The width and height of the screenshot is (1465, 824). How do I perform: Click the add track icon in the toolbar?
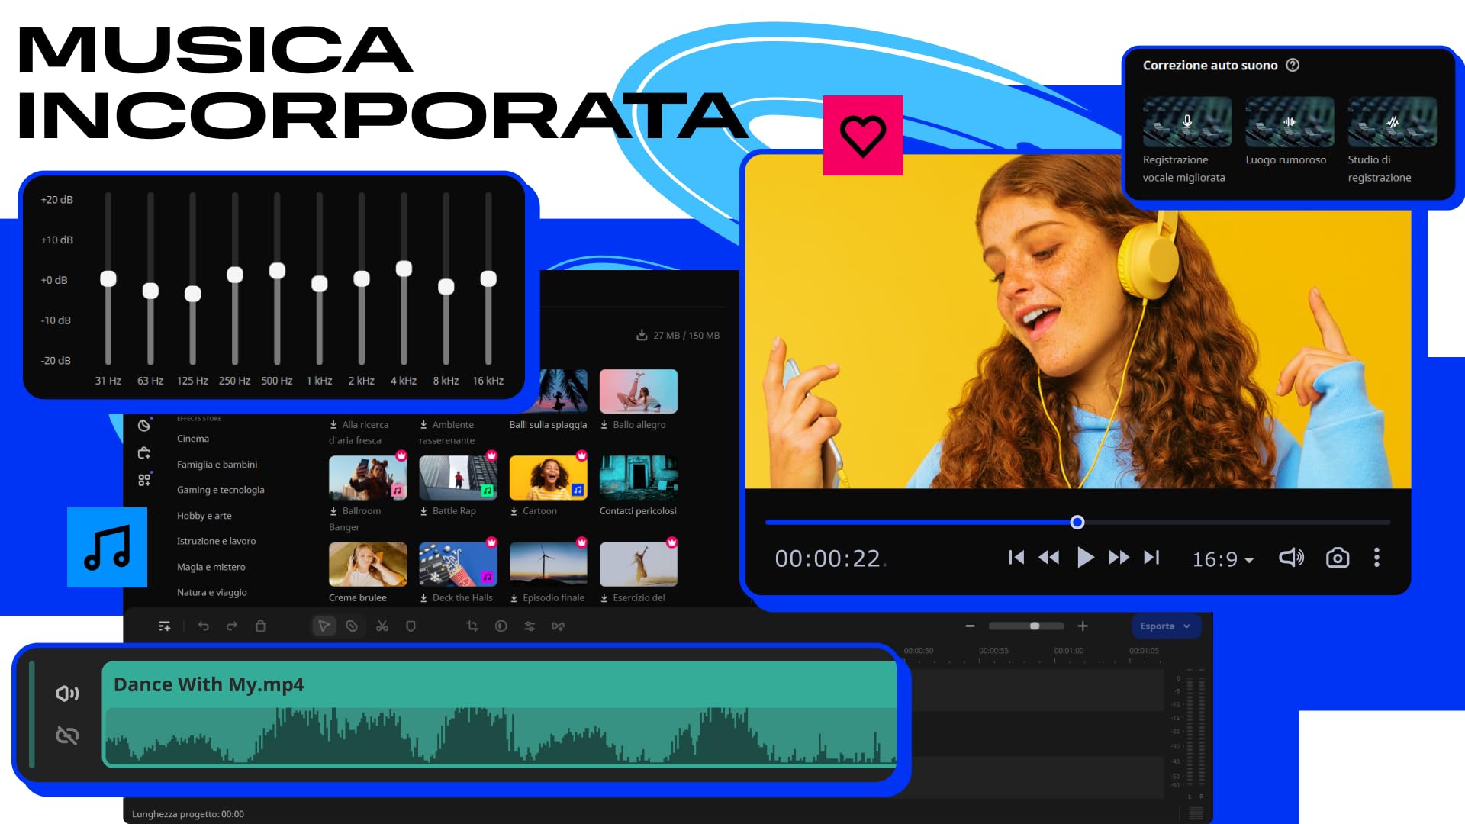pos(164,626)
